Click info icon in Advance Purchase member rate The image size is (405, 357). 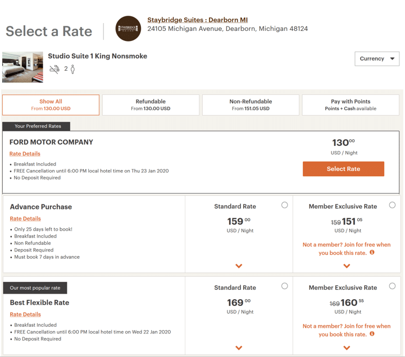372,253
